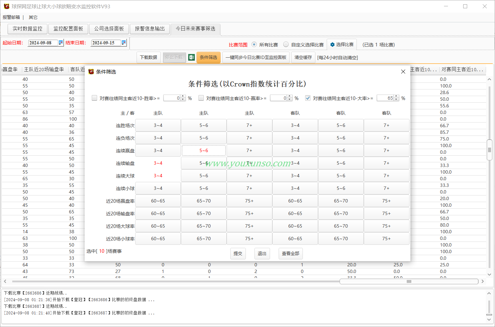Click the 每24小时自动清空 note text

(337, 58)
